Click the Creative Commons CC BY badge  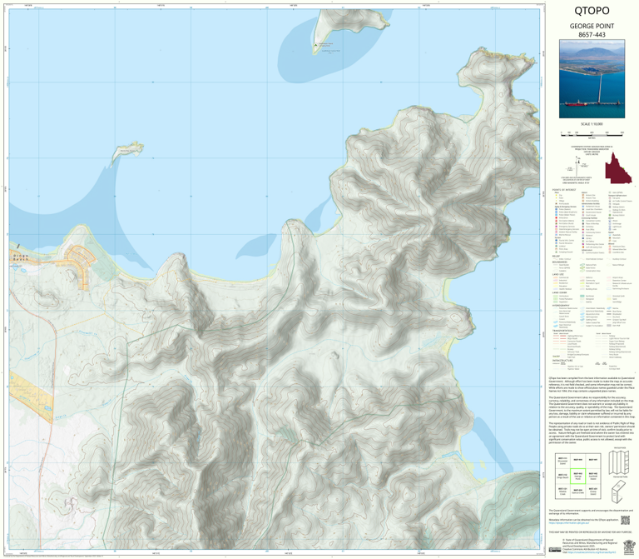pos(554,550)
